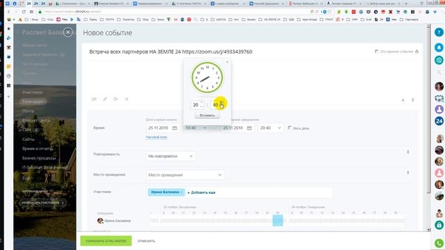Close the clock time picker popup
Viewport: 445px width, 250px height.
[x=227, y=62]
